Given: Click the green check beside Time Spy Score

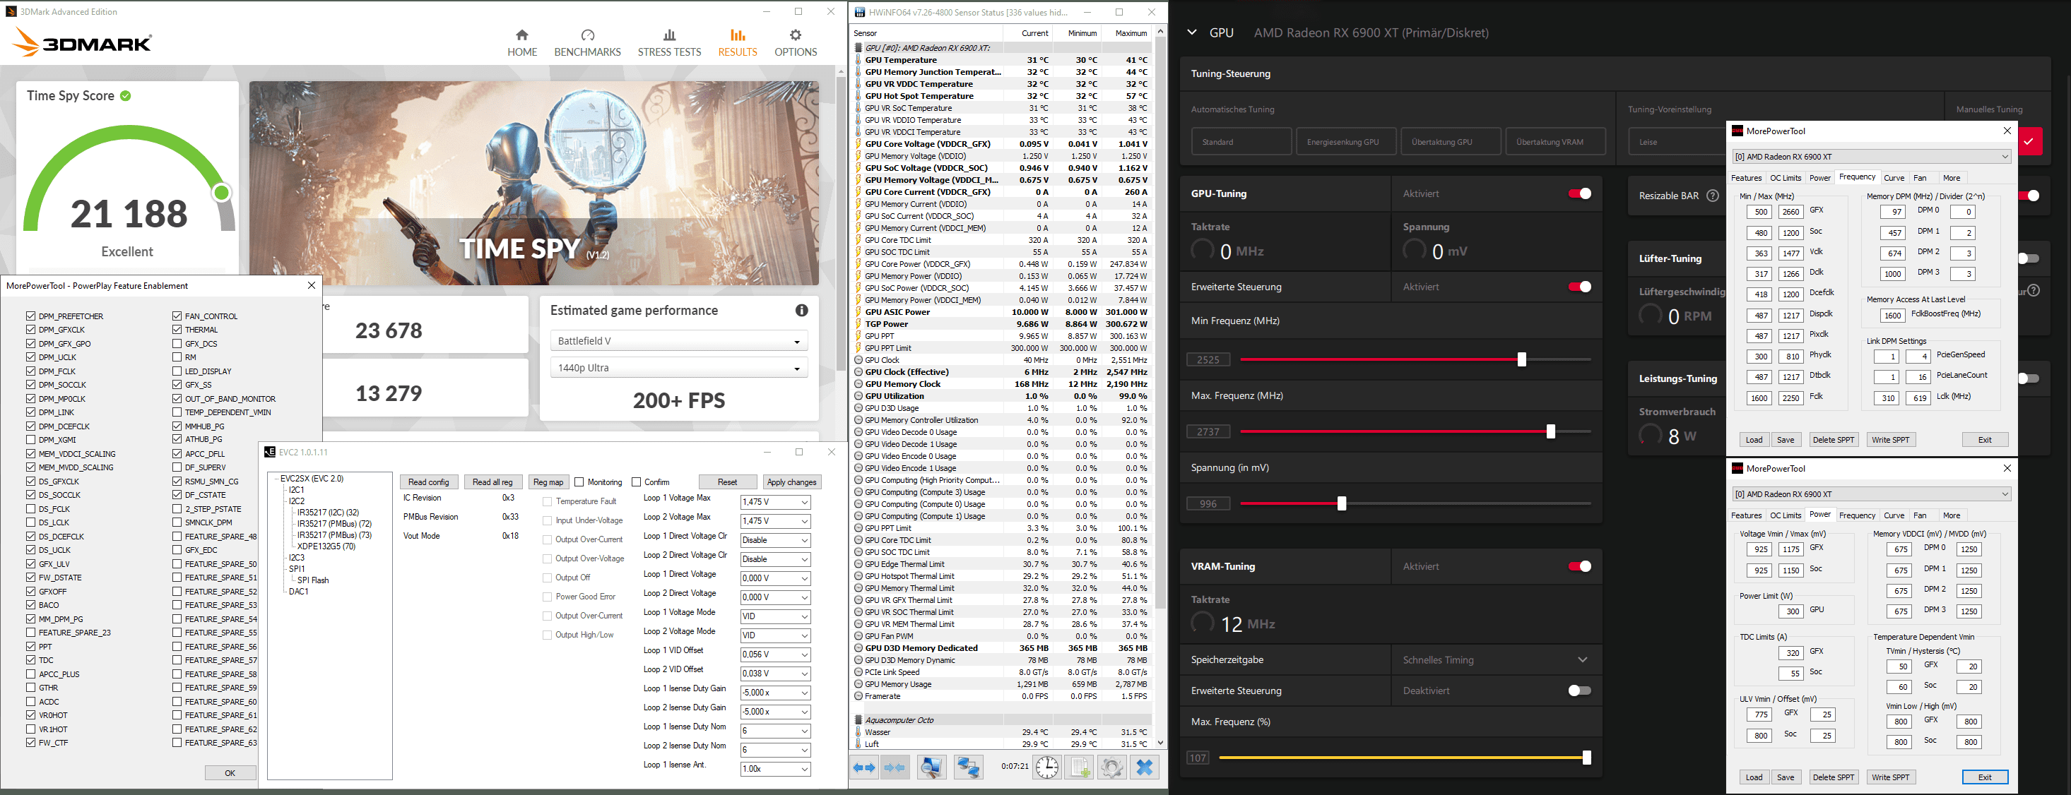Looking at the screenshot, I should point(126,95).
